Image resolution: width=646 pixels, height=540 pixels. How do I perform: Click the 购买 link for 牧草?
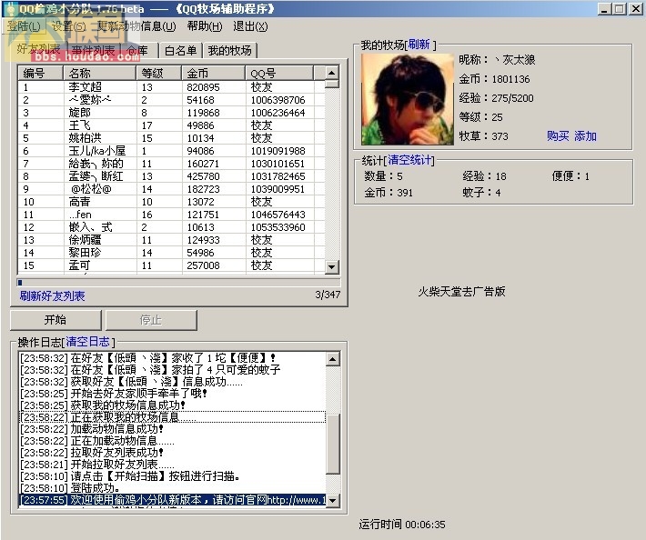558,136
